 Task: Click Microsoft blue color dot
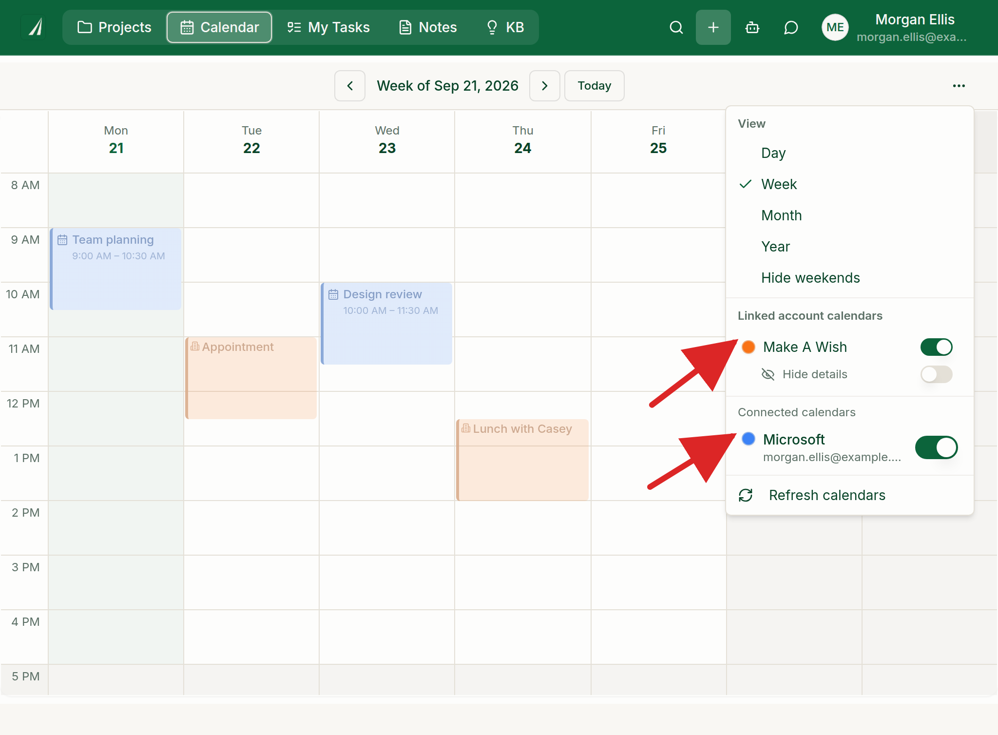748,439
